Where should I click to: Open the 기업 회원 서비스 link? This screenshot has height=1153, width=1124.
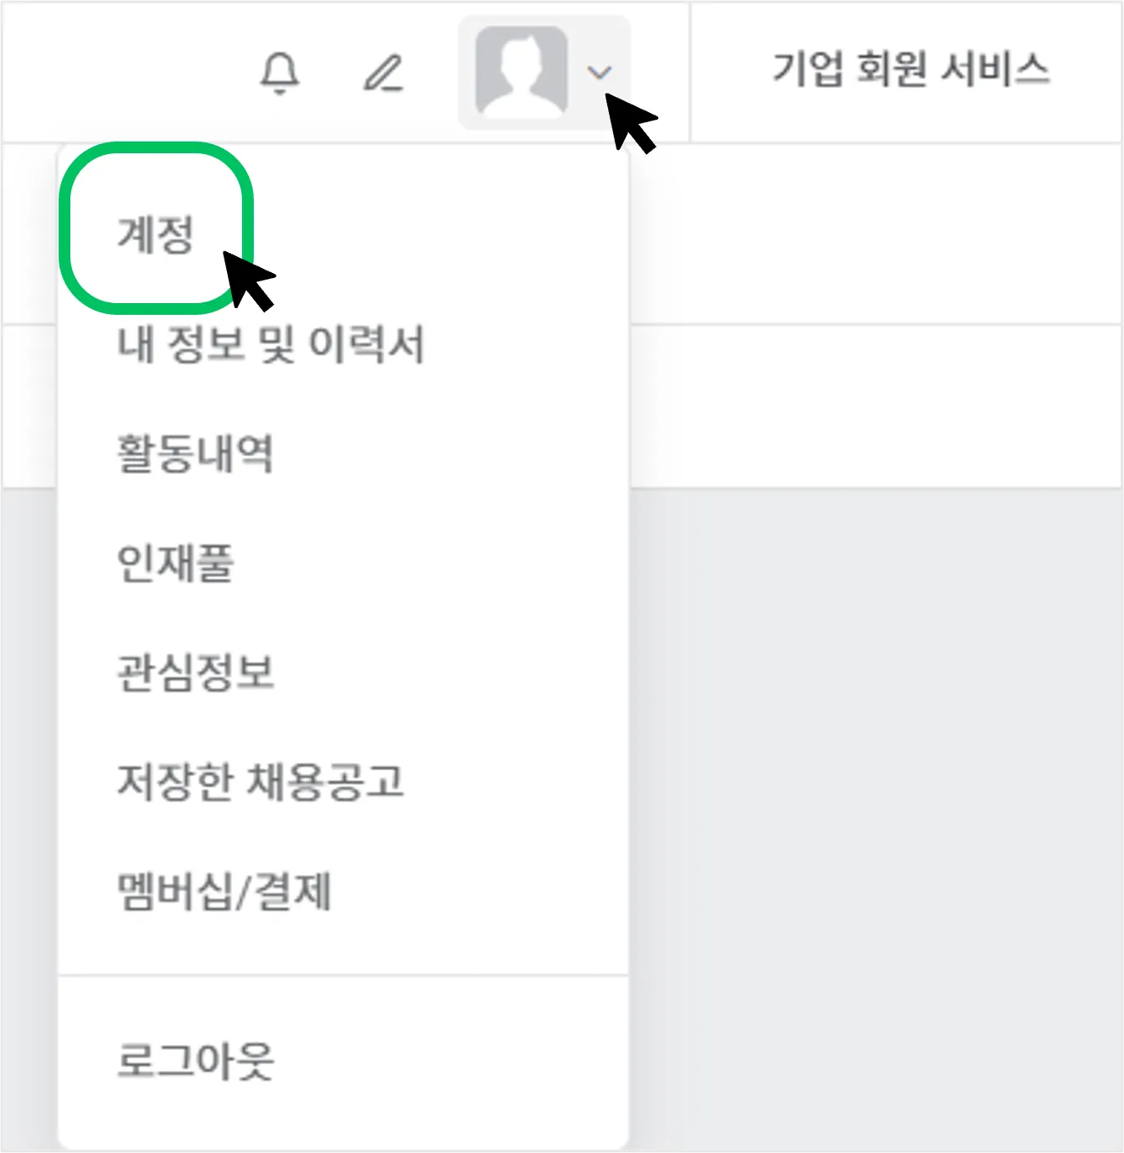tap(910, 69)
